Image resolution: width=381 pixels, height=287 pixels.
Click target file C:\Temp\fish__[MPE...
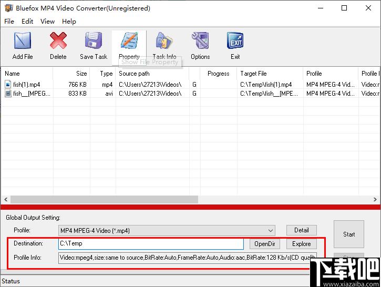tap(269, 94)
